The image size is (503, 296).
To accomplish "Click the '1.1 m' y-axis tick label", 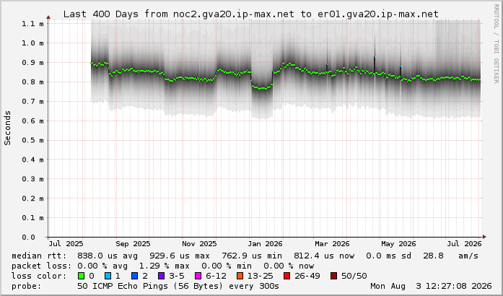I will 32,24.
